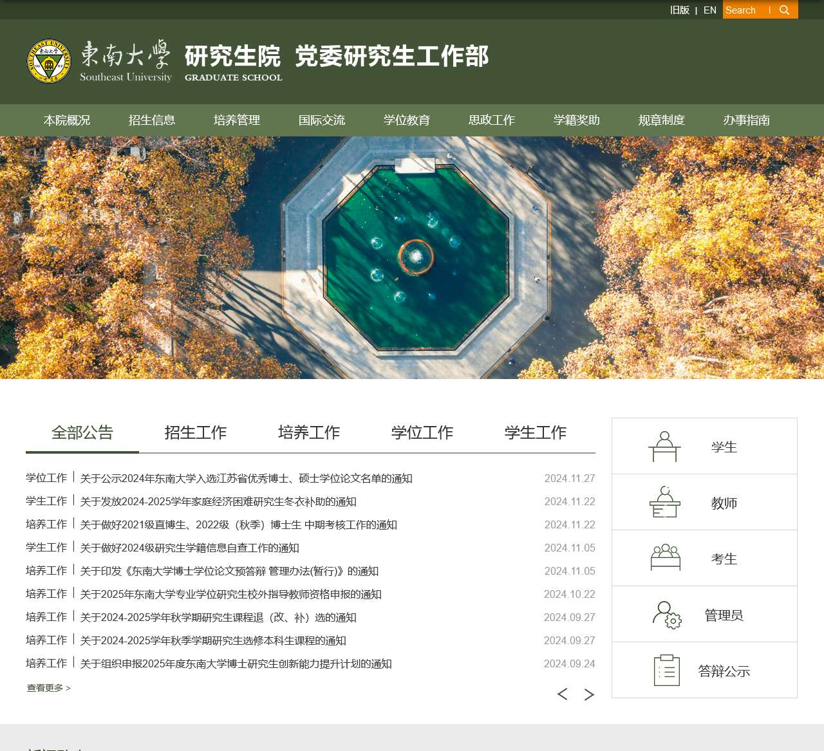Open the 规章制度 navigation menu
824x751 pixels.
point(661,120)
